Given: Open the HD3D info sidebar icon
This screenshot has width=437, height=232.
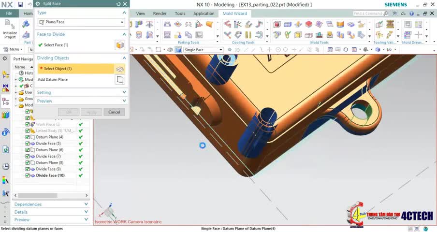Looking at the screenshot, I should 6,132.
